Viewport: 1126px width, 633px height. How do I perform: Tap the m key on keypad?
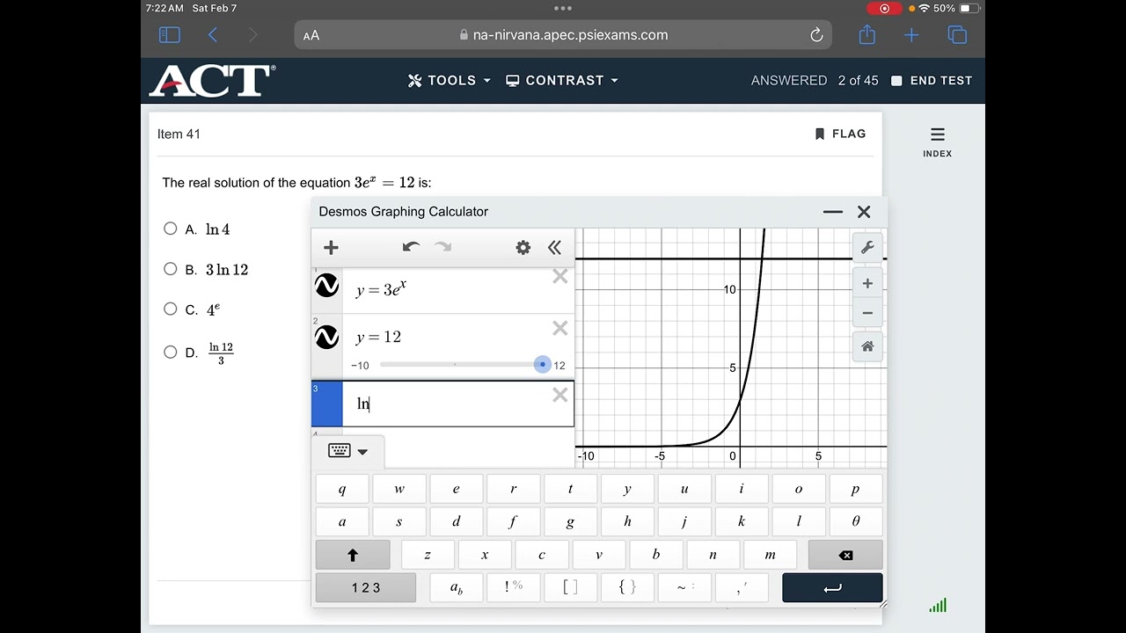point(770,555)
